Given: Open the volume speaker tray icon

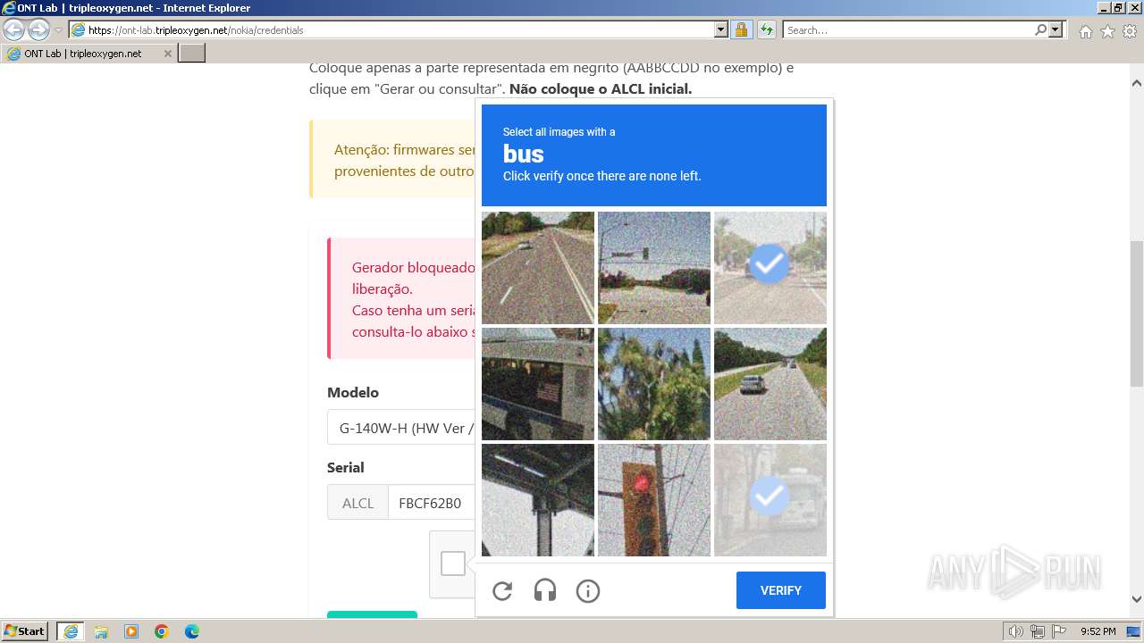Looking at the screenshot, I should click(1016, 631).
